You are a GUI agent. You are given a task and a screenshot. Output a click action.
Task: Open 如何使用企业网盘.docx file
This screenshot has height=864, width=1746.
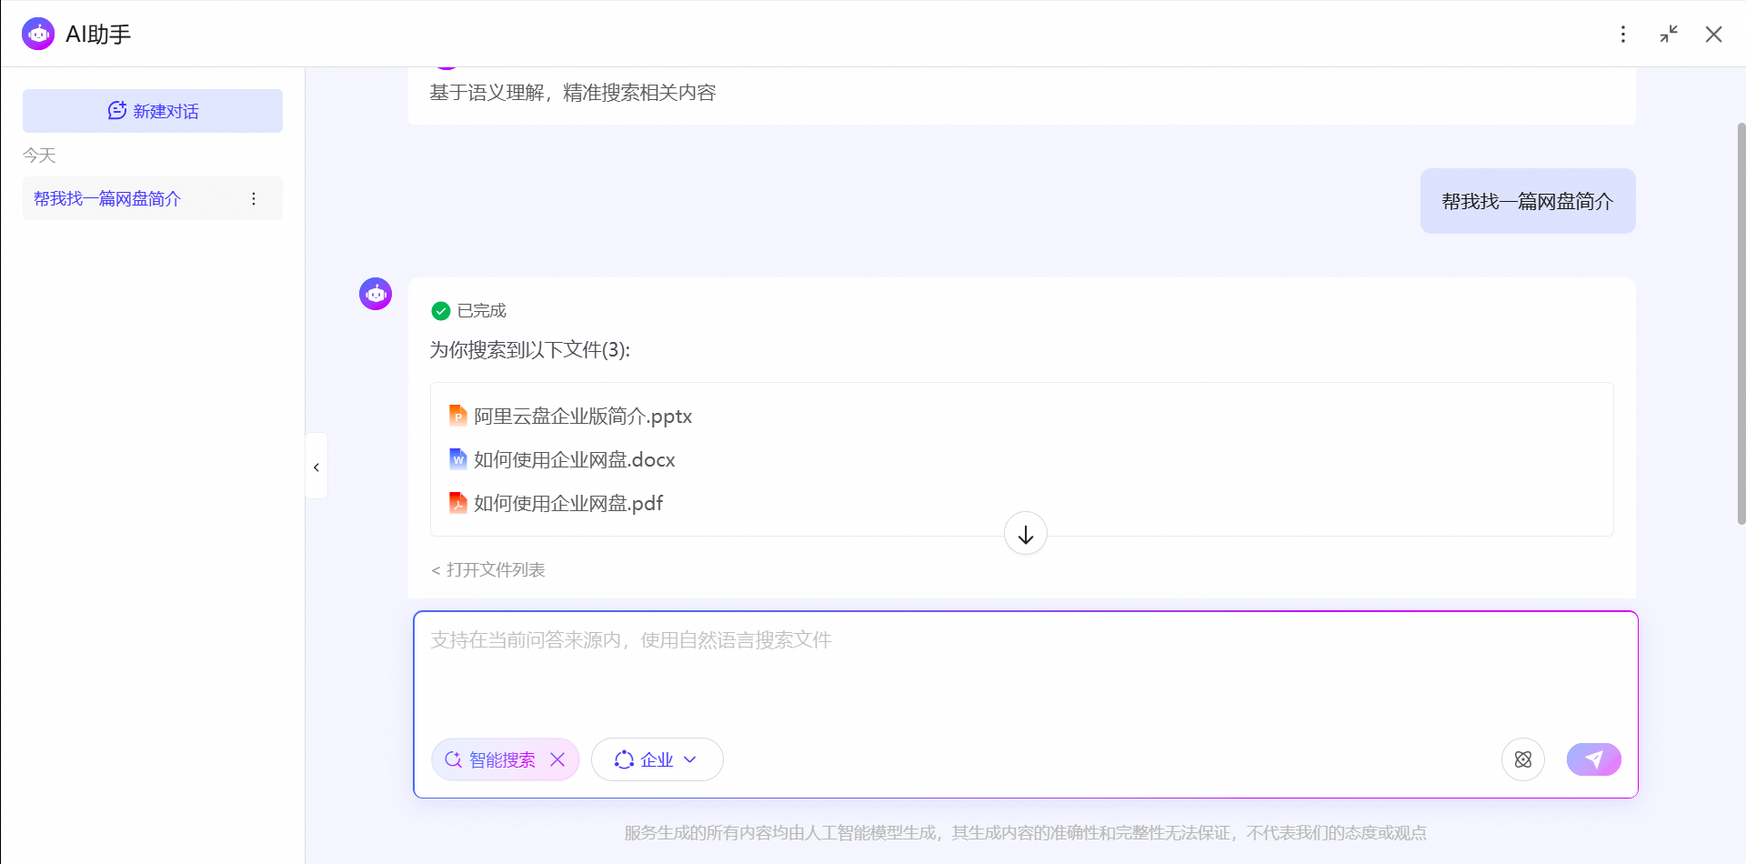click(562, 459)
